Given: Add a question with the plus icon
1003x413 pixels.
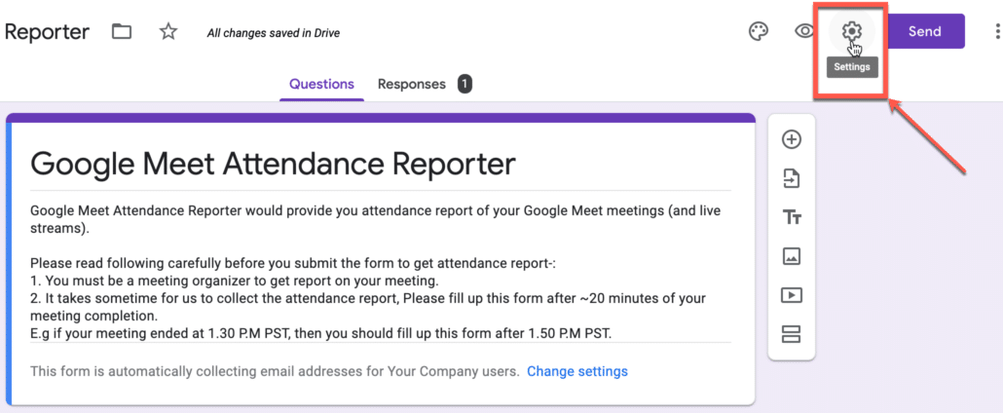Looking at the screenshot, I should coord(792,139).
